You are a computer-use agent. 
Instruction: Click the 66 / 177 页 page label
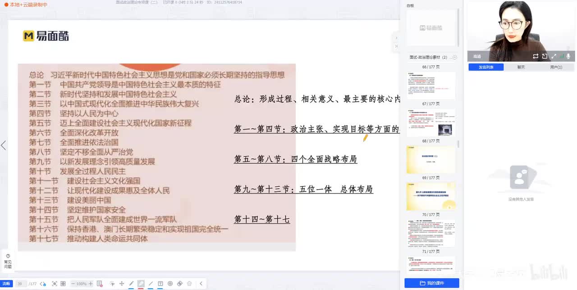(x=431, y=67)
